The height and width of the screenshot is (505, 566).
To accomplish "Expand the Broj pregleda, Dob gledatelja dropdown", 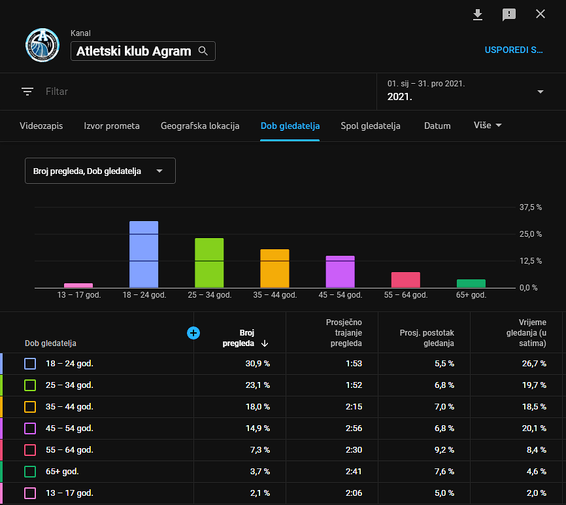I will (100, 171).
